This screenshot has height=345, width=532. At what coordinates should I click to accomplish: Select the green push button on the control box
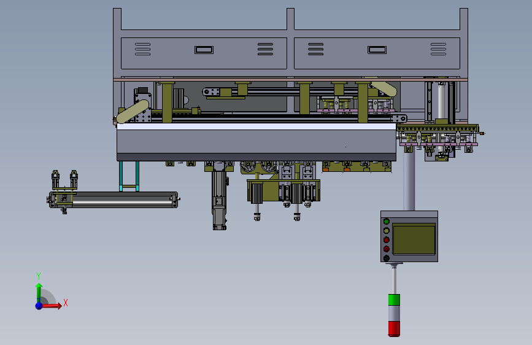click(x=386, y=222)
